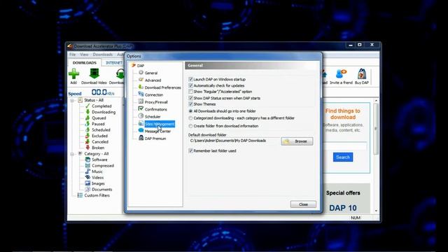The image size is (448, 252).
Task: Click the Browse folder button
Action: [x=297, y=141]
